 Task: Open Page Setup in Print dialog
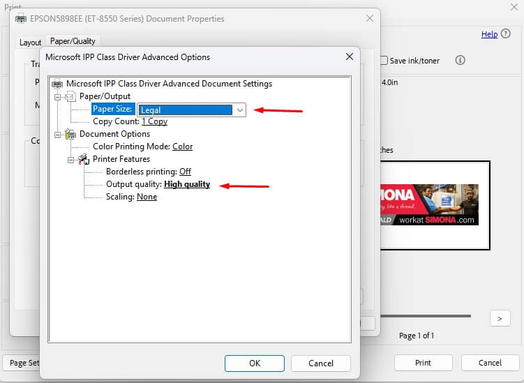(x=22, y=363)
